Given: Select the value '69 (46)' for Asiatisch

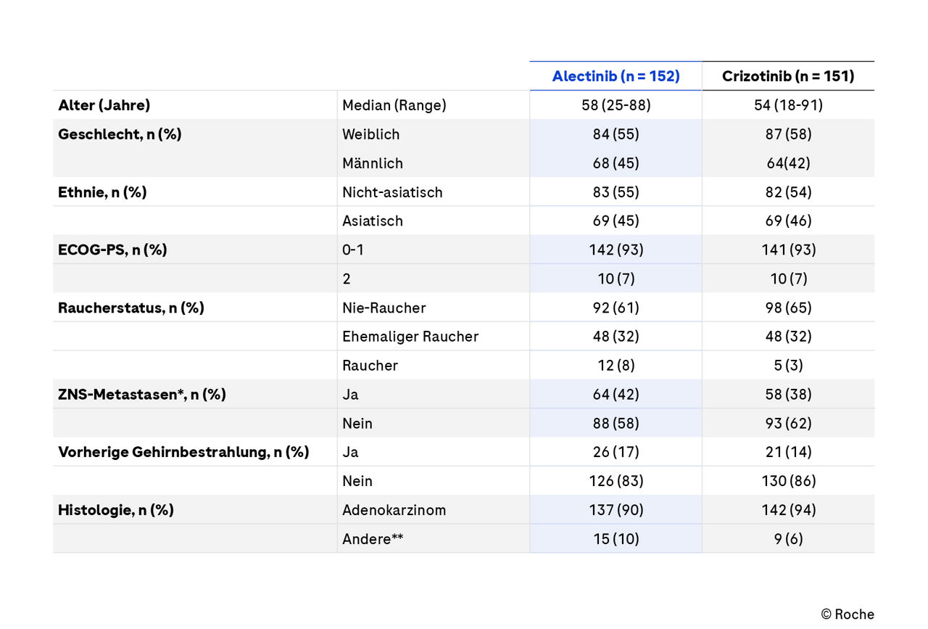Looking at the screenshot, I should click(788, 221).
